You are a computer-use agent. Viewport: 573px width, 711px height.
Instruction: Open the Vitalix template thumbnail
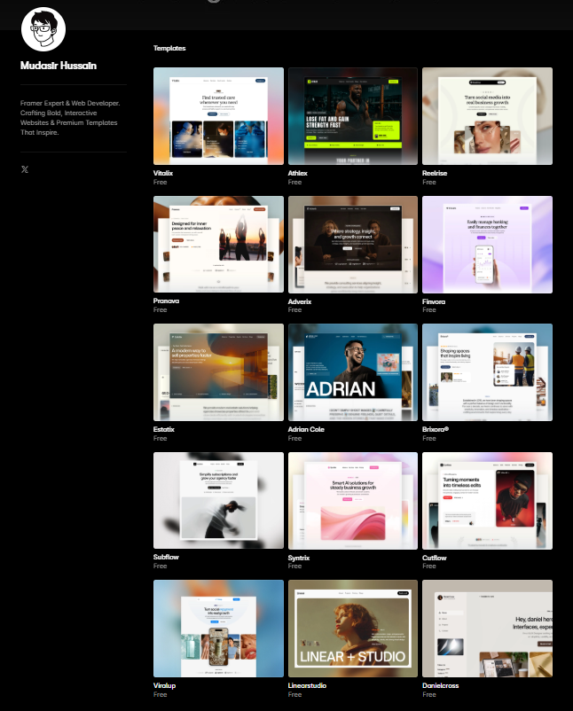pos(218,116)
